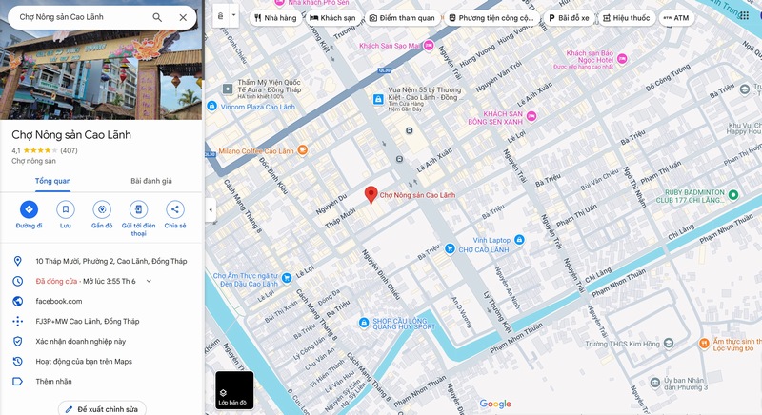Collapse the side panel arrow
The height and width of the screenshot is (415, 762).
tap(211, 209)
